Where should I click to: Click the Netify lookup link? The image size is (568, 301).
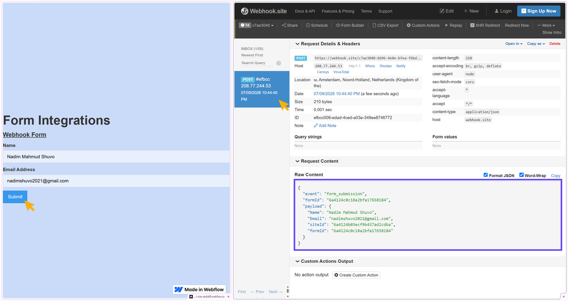pyautogui.click(x=401, y=66)
